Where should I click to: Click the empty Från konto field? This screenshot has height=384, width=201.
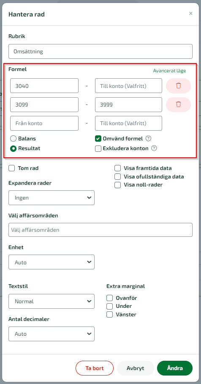click(44, 123)
